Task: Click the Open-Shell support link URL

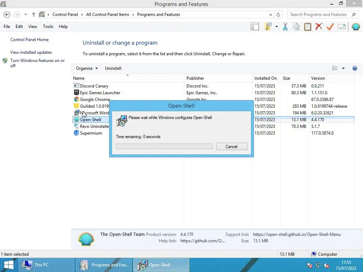Action: click(297, 234)
